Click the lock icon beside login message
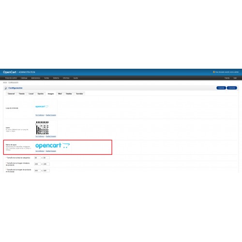This screenshot has height=242, width=242. 214,72
